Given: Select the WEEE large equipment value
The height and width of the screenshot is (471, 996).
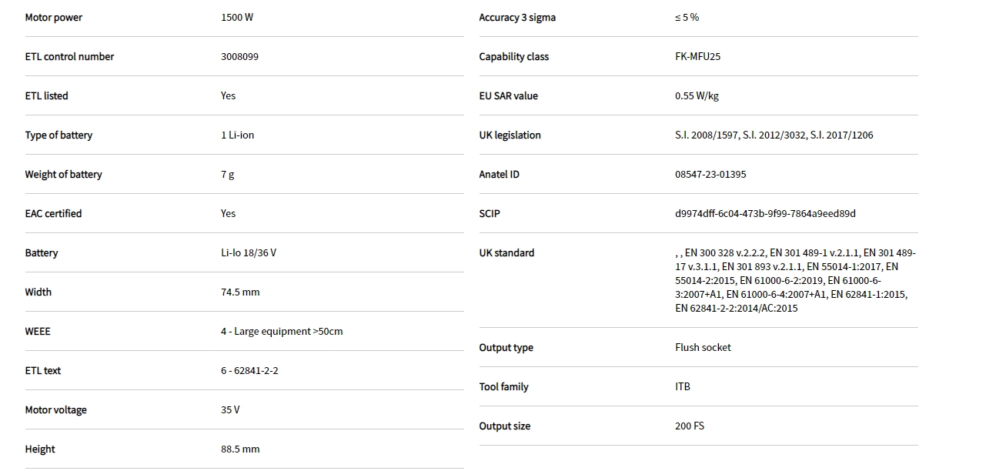Looking at the screenshot, I should click(282, 332).
